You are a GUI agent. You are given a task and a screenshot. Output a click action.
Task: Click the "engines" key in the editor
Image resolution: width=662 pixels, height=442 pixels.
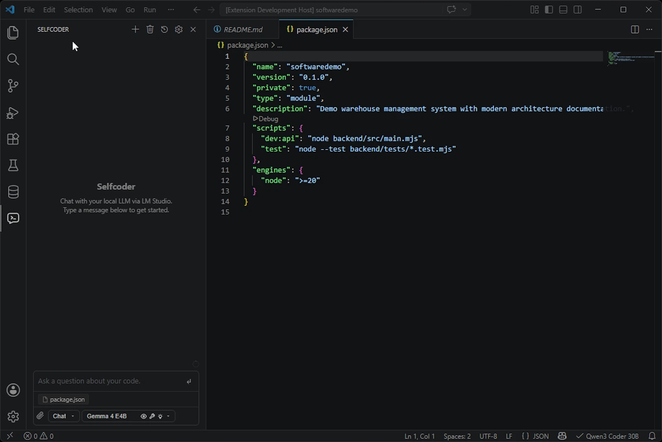pyautogui.click(x=271, y=170)
